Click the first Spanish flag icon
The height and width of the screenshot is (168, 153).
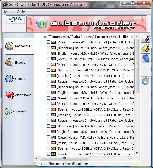coord(53,70)
